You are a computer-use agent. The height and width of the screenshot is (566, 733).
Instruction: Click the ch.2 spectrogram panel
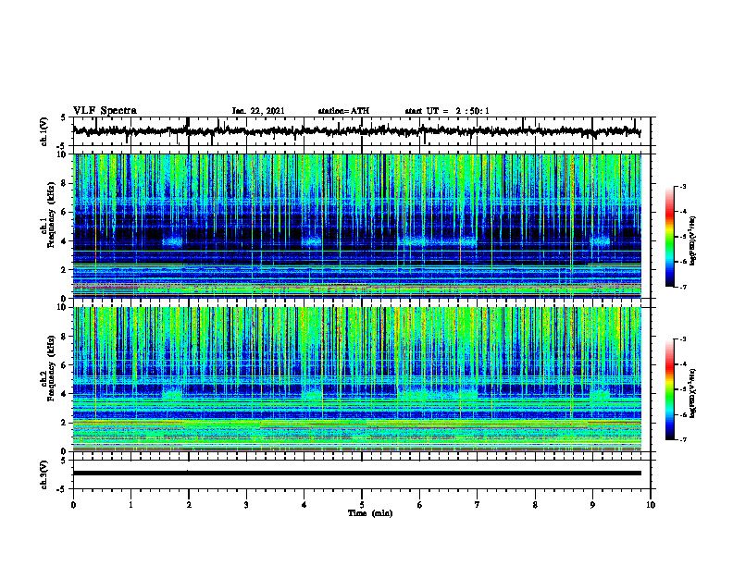pyautogui.click(x=357, y=379)
